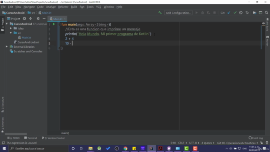Click the Git revert arrow icon

tap(247, 13)
